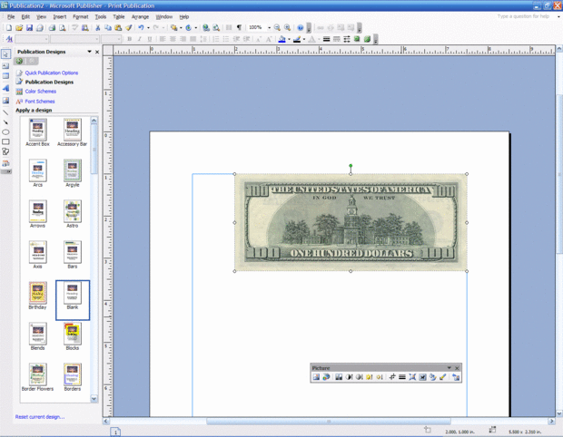Open the Line Color dropdown arrow

[x=304, y=39]
